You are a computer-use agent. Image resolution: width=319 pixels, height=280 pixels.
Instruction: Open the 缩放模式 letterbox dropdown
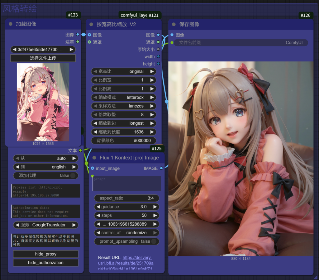124,97
